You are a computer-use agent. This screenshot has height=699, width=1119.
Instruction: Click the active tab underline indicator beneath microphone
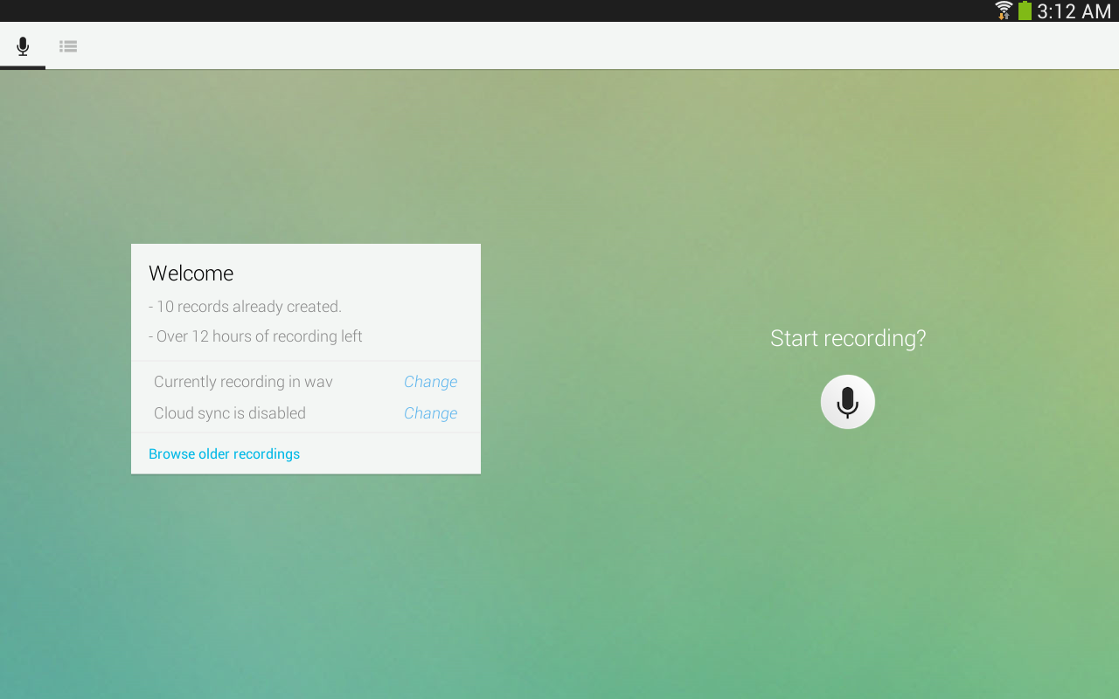point(23,67)
